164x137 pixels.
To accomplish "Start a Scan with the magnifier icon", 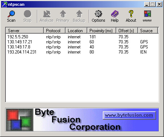I will [11, 14].
